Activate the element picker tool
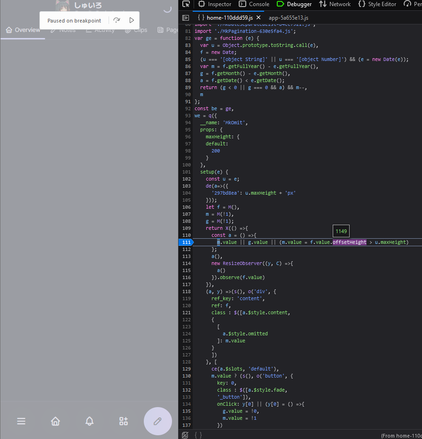 pos(186,4)
